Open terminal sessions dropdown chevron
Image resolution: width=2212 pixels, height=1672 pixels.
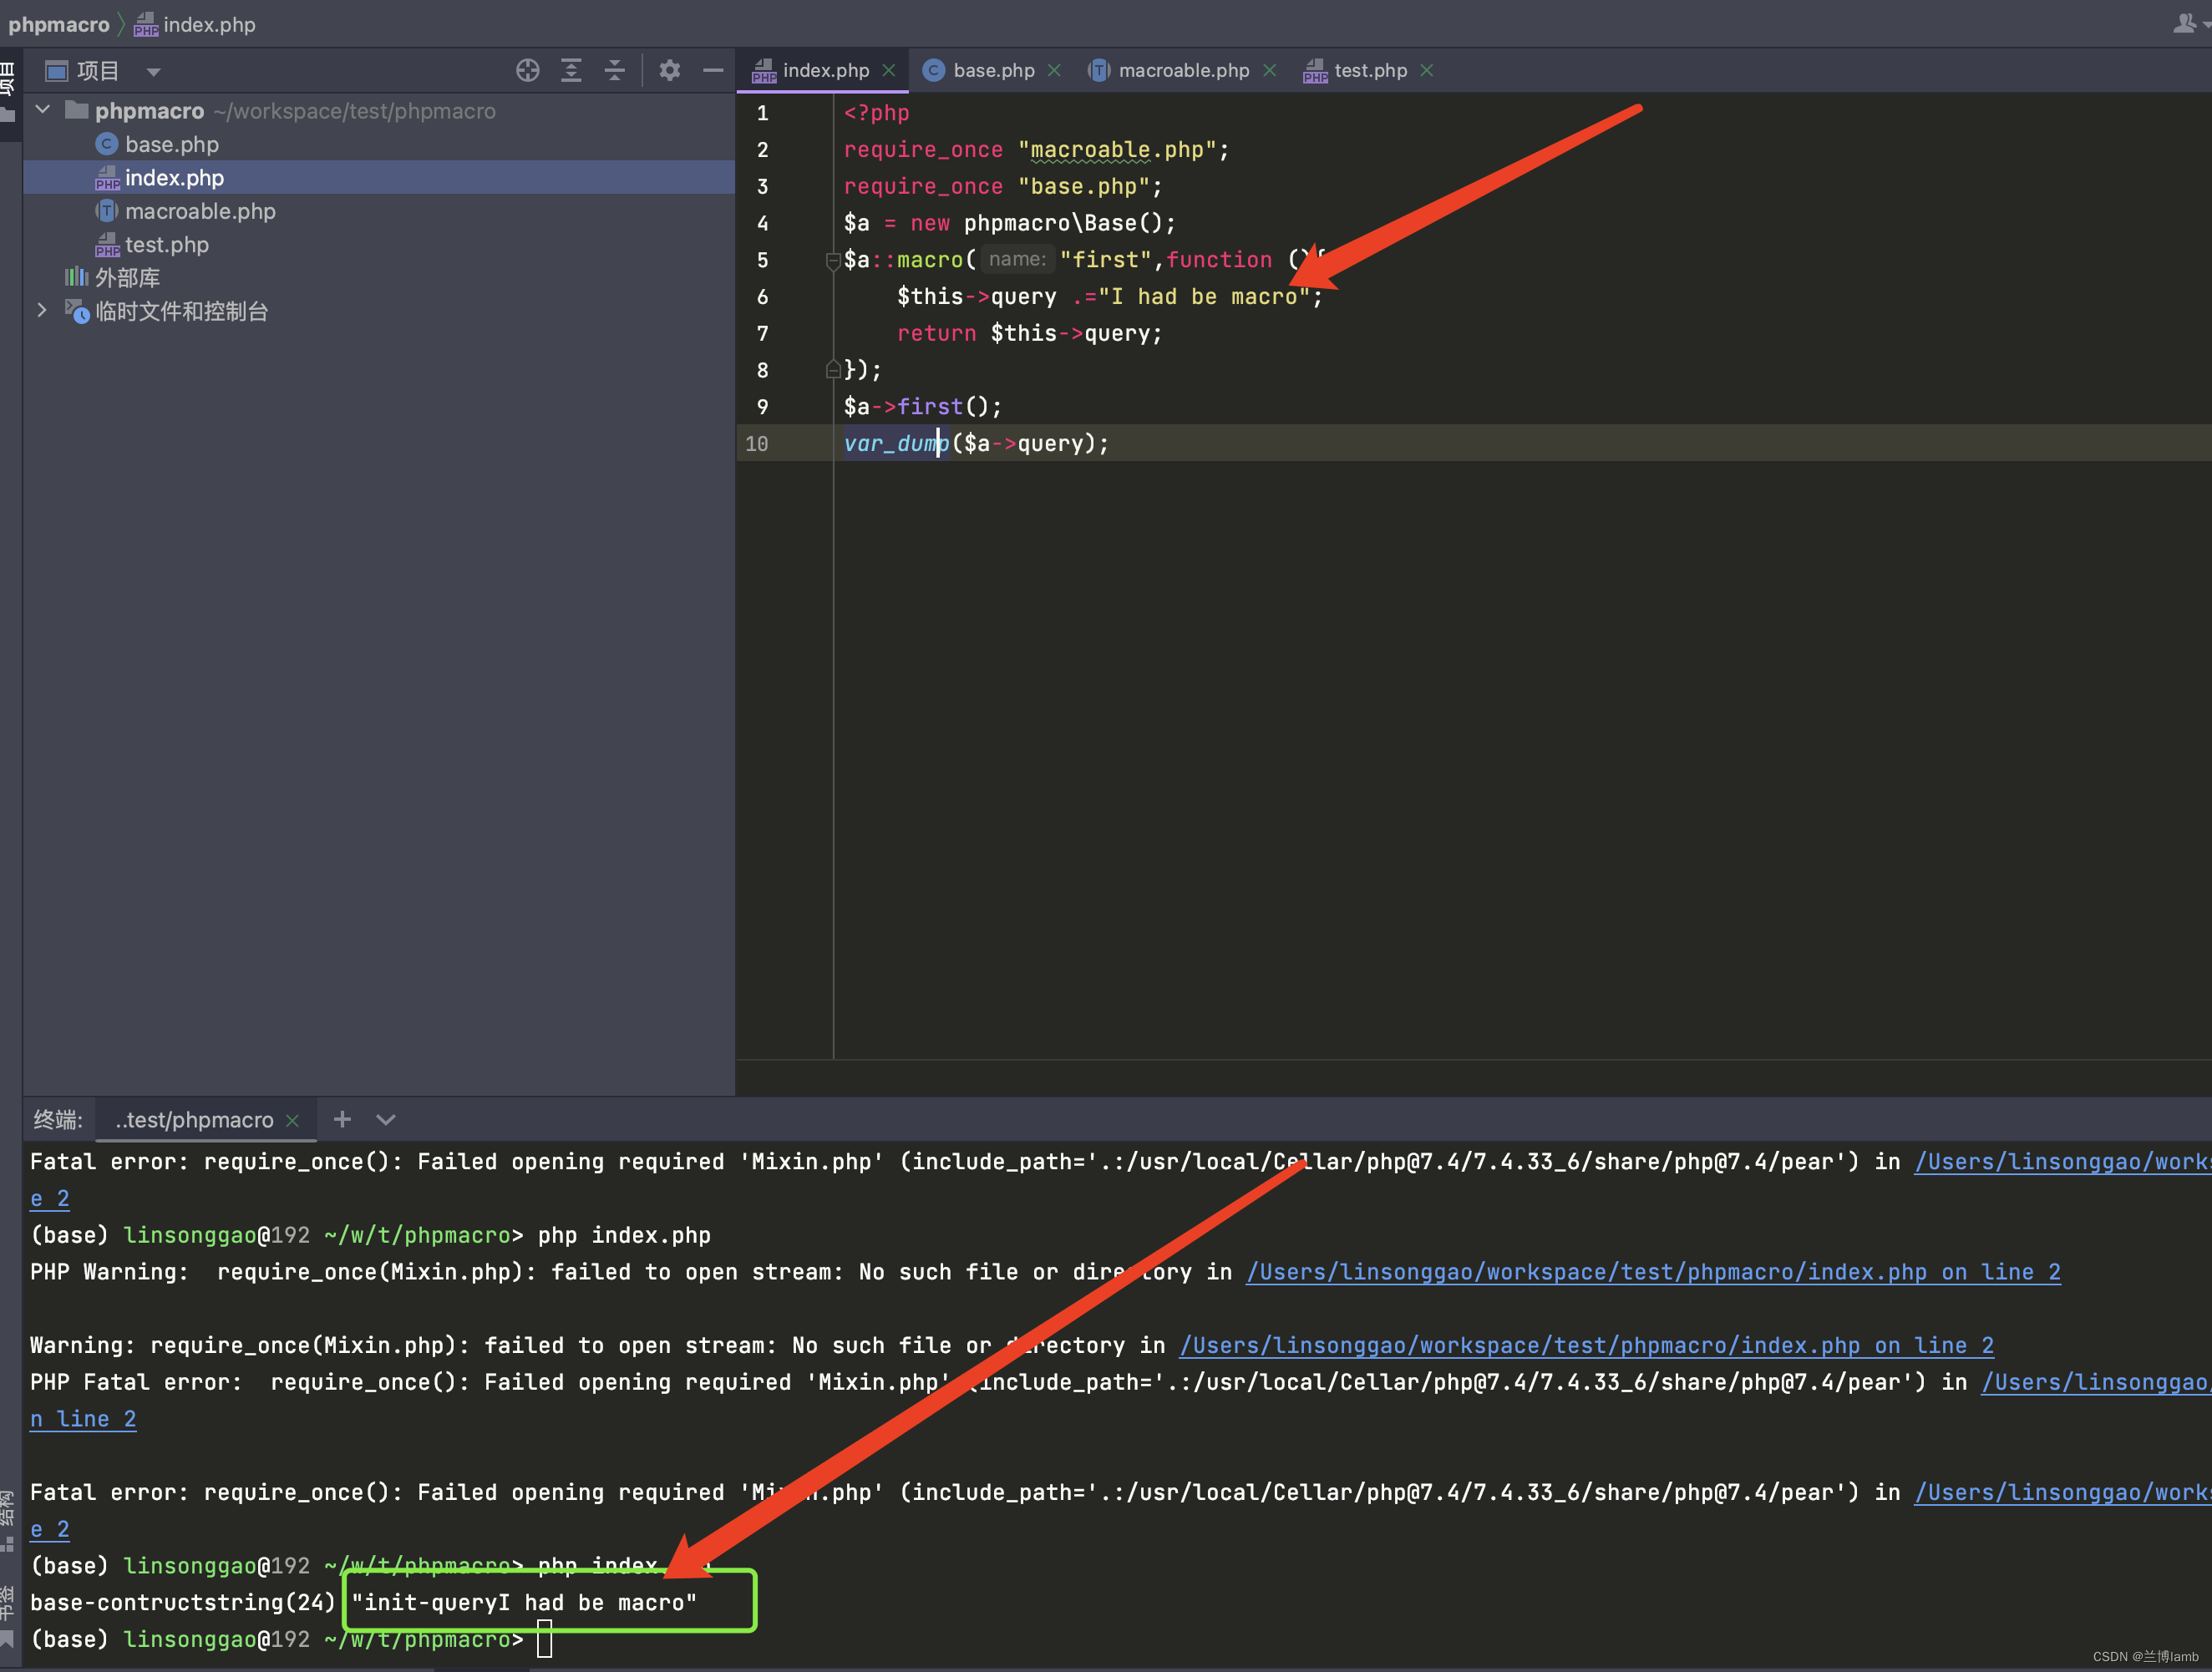point(386,1120)
